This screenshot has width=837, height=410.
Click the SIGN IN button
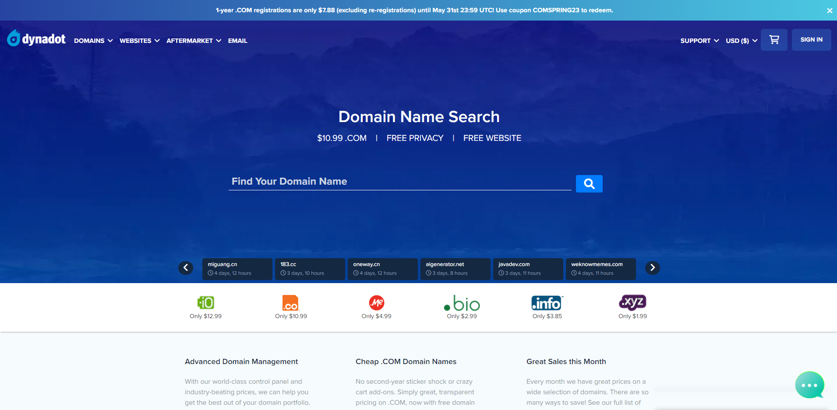pyautogui.click(x=811, y=40)
